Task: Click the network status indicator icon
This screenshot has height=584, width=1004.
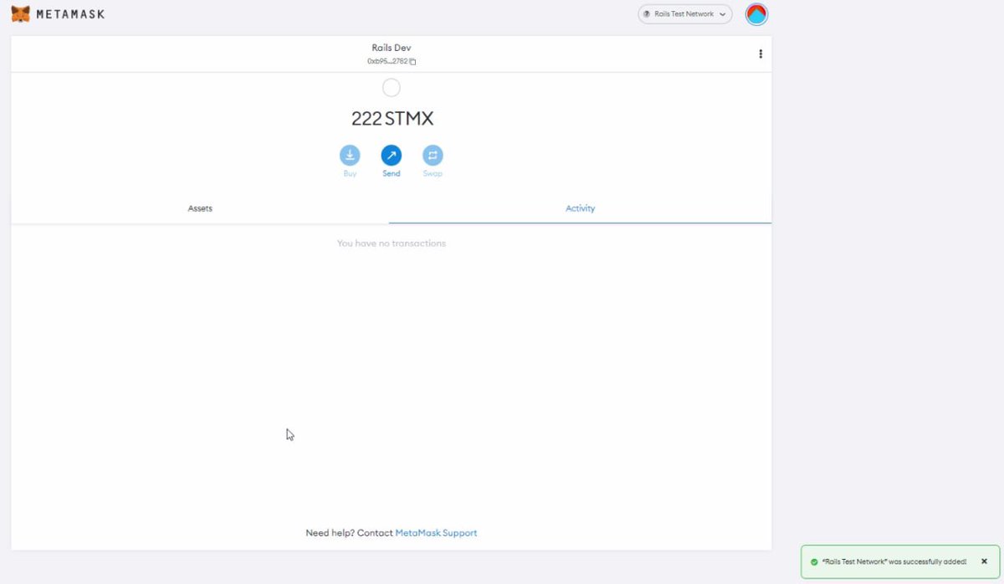Action: coord(647,13)
